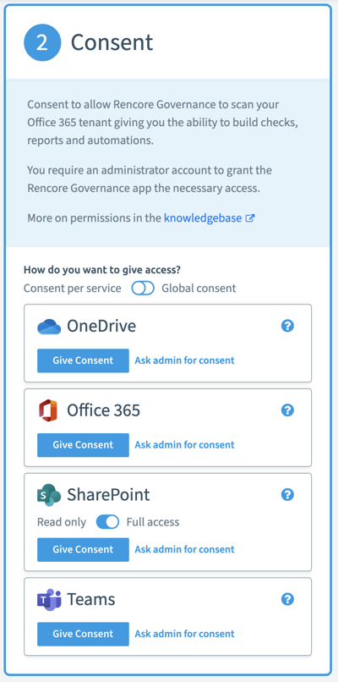The width and height of the screenshot is (338, 682).
Task: Ask admin for consent for OneDrive
Action: [x=185, y=360]
